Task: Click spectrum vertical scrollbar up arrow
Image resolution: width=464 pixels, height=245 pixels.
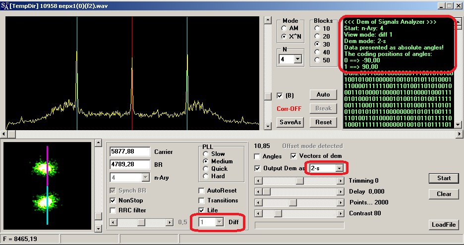Action: [x=268, y=20]
